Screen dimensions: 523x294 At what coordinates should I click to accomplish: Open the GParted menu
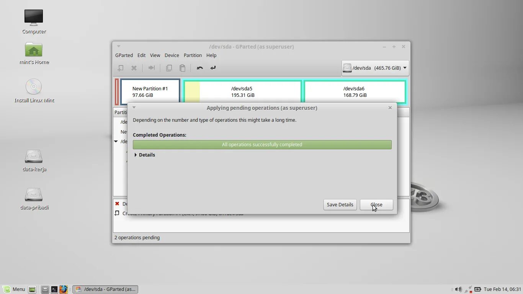124,55
